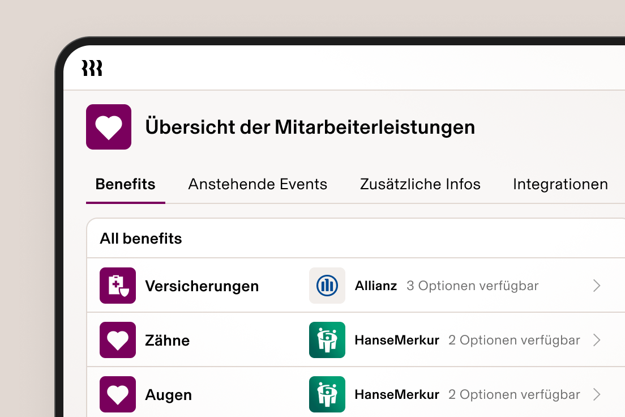Click '3 Optionen verfügbar' for Allianz
Viewport: 625px width, 417px height.
pos(472,286)
